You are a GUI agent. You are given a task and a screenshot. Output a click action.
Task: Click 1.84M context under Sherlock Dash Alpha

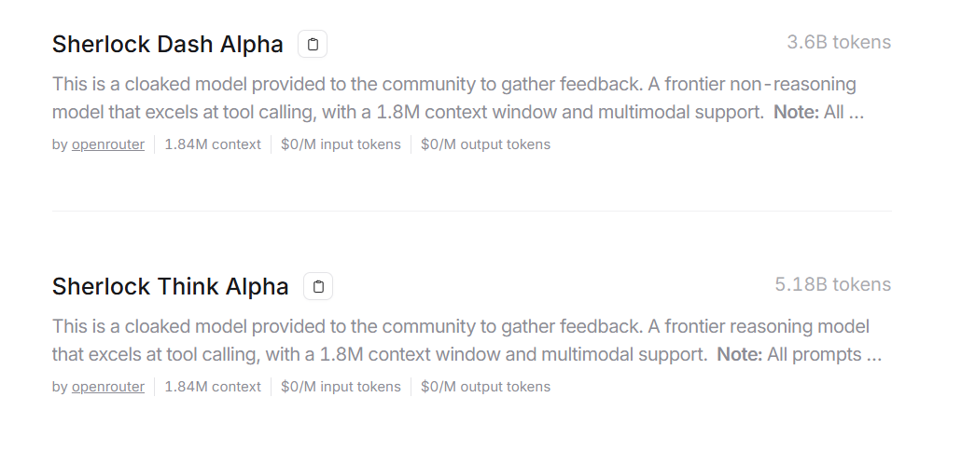click(213, 144)
